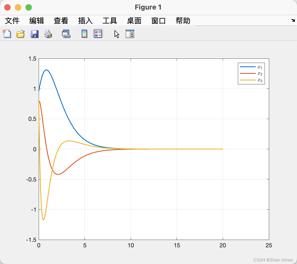Open the 帮助 menu
The width and height of the screenshot is (297, 264).
[x=183, y=21]
